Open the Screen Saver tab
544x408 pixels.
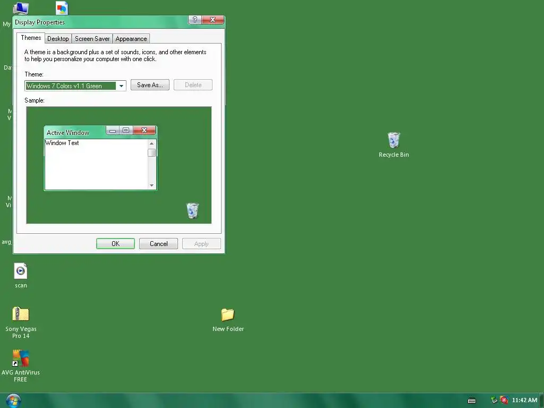[x=92, y=39]
